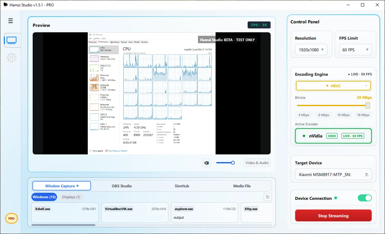Switch to the Media File tab
385x234 pixels.
[x=242, y=186]
